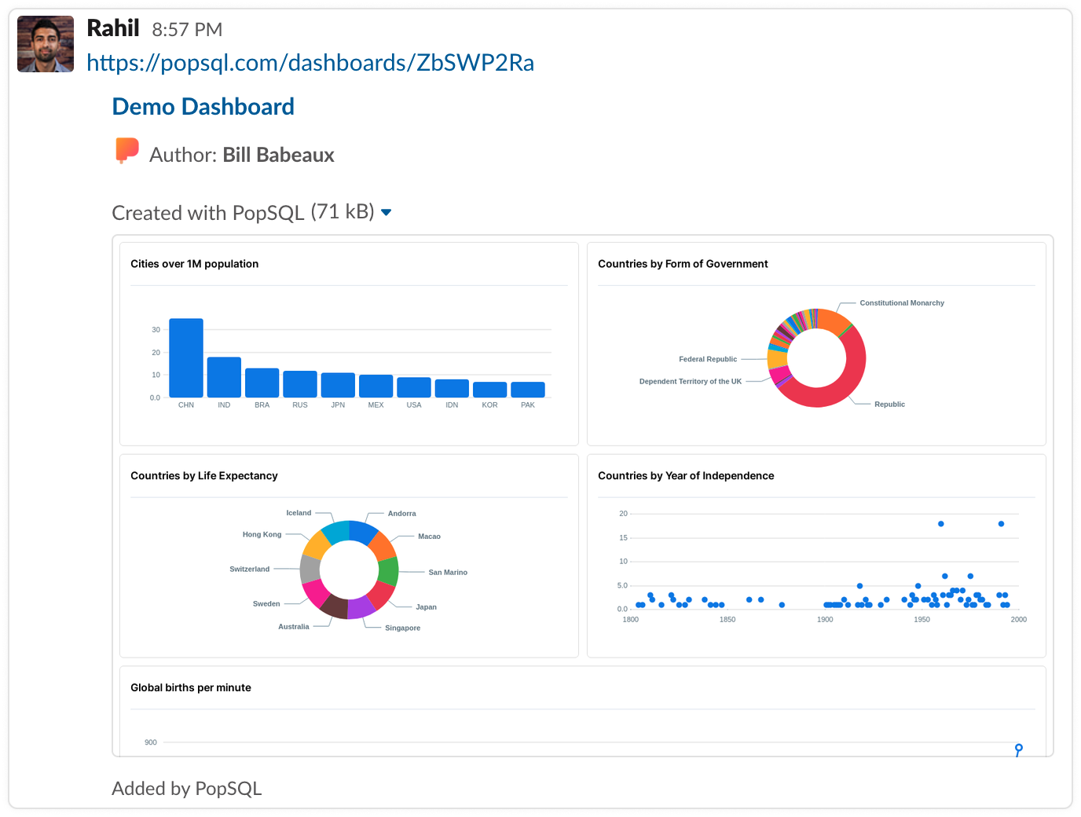The image size is (1081, 817).
Task: Click the San Marino chart label
Action: coord(448,573)
